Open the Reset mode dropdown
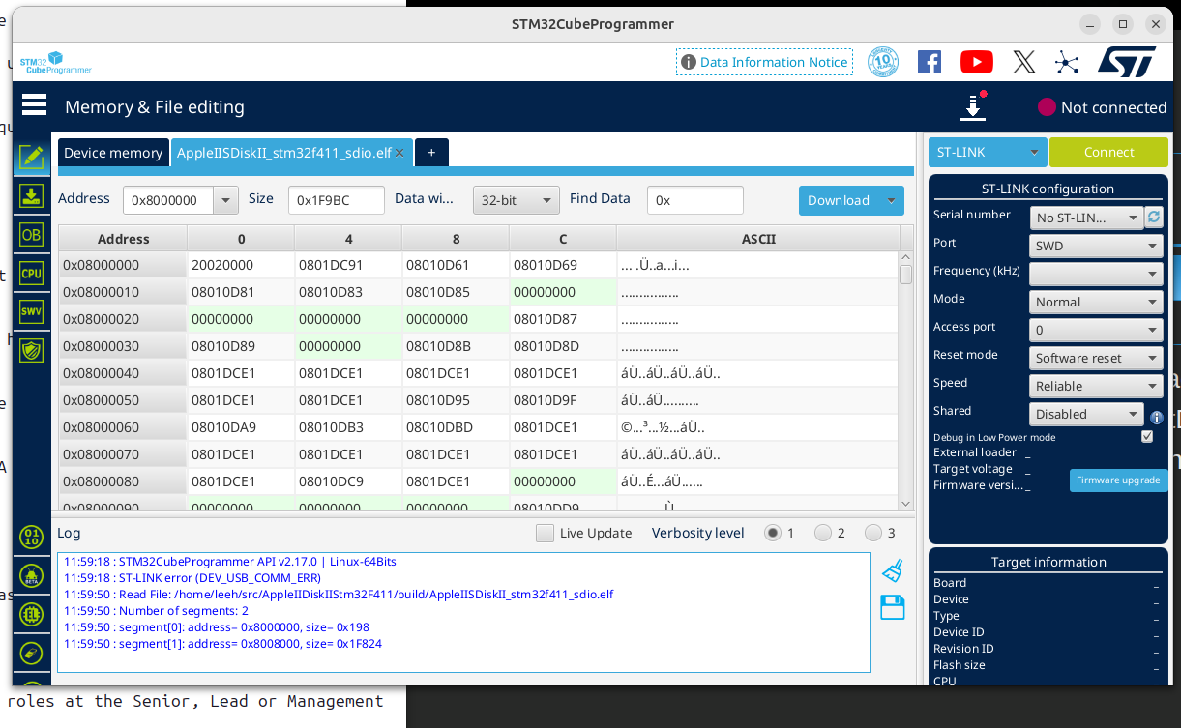This screenshot has width=1181, height=728. click(x=1095, y=358)
